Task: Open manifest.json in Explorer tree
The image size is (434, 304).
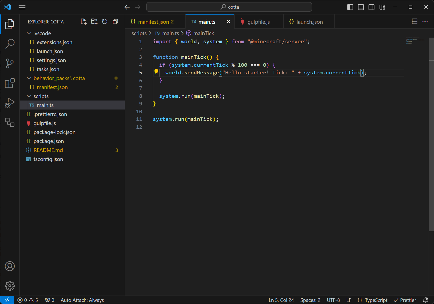Action: [x=72, y=87]
